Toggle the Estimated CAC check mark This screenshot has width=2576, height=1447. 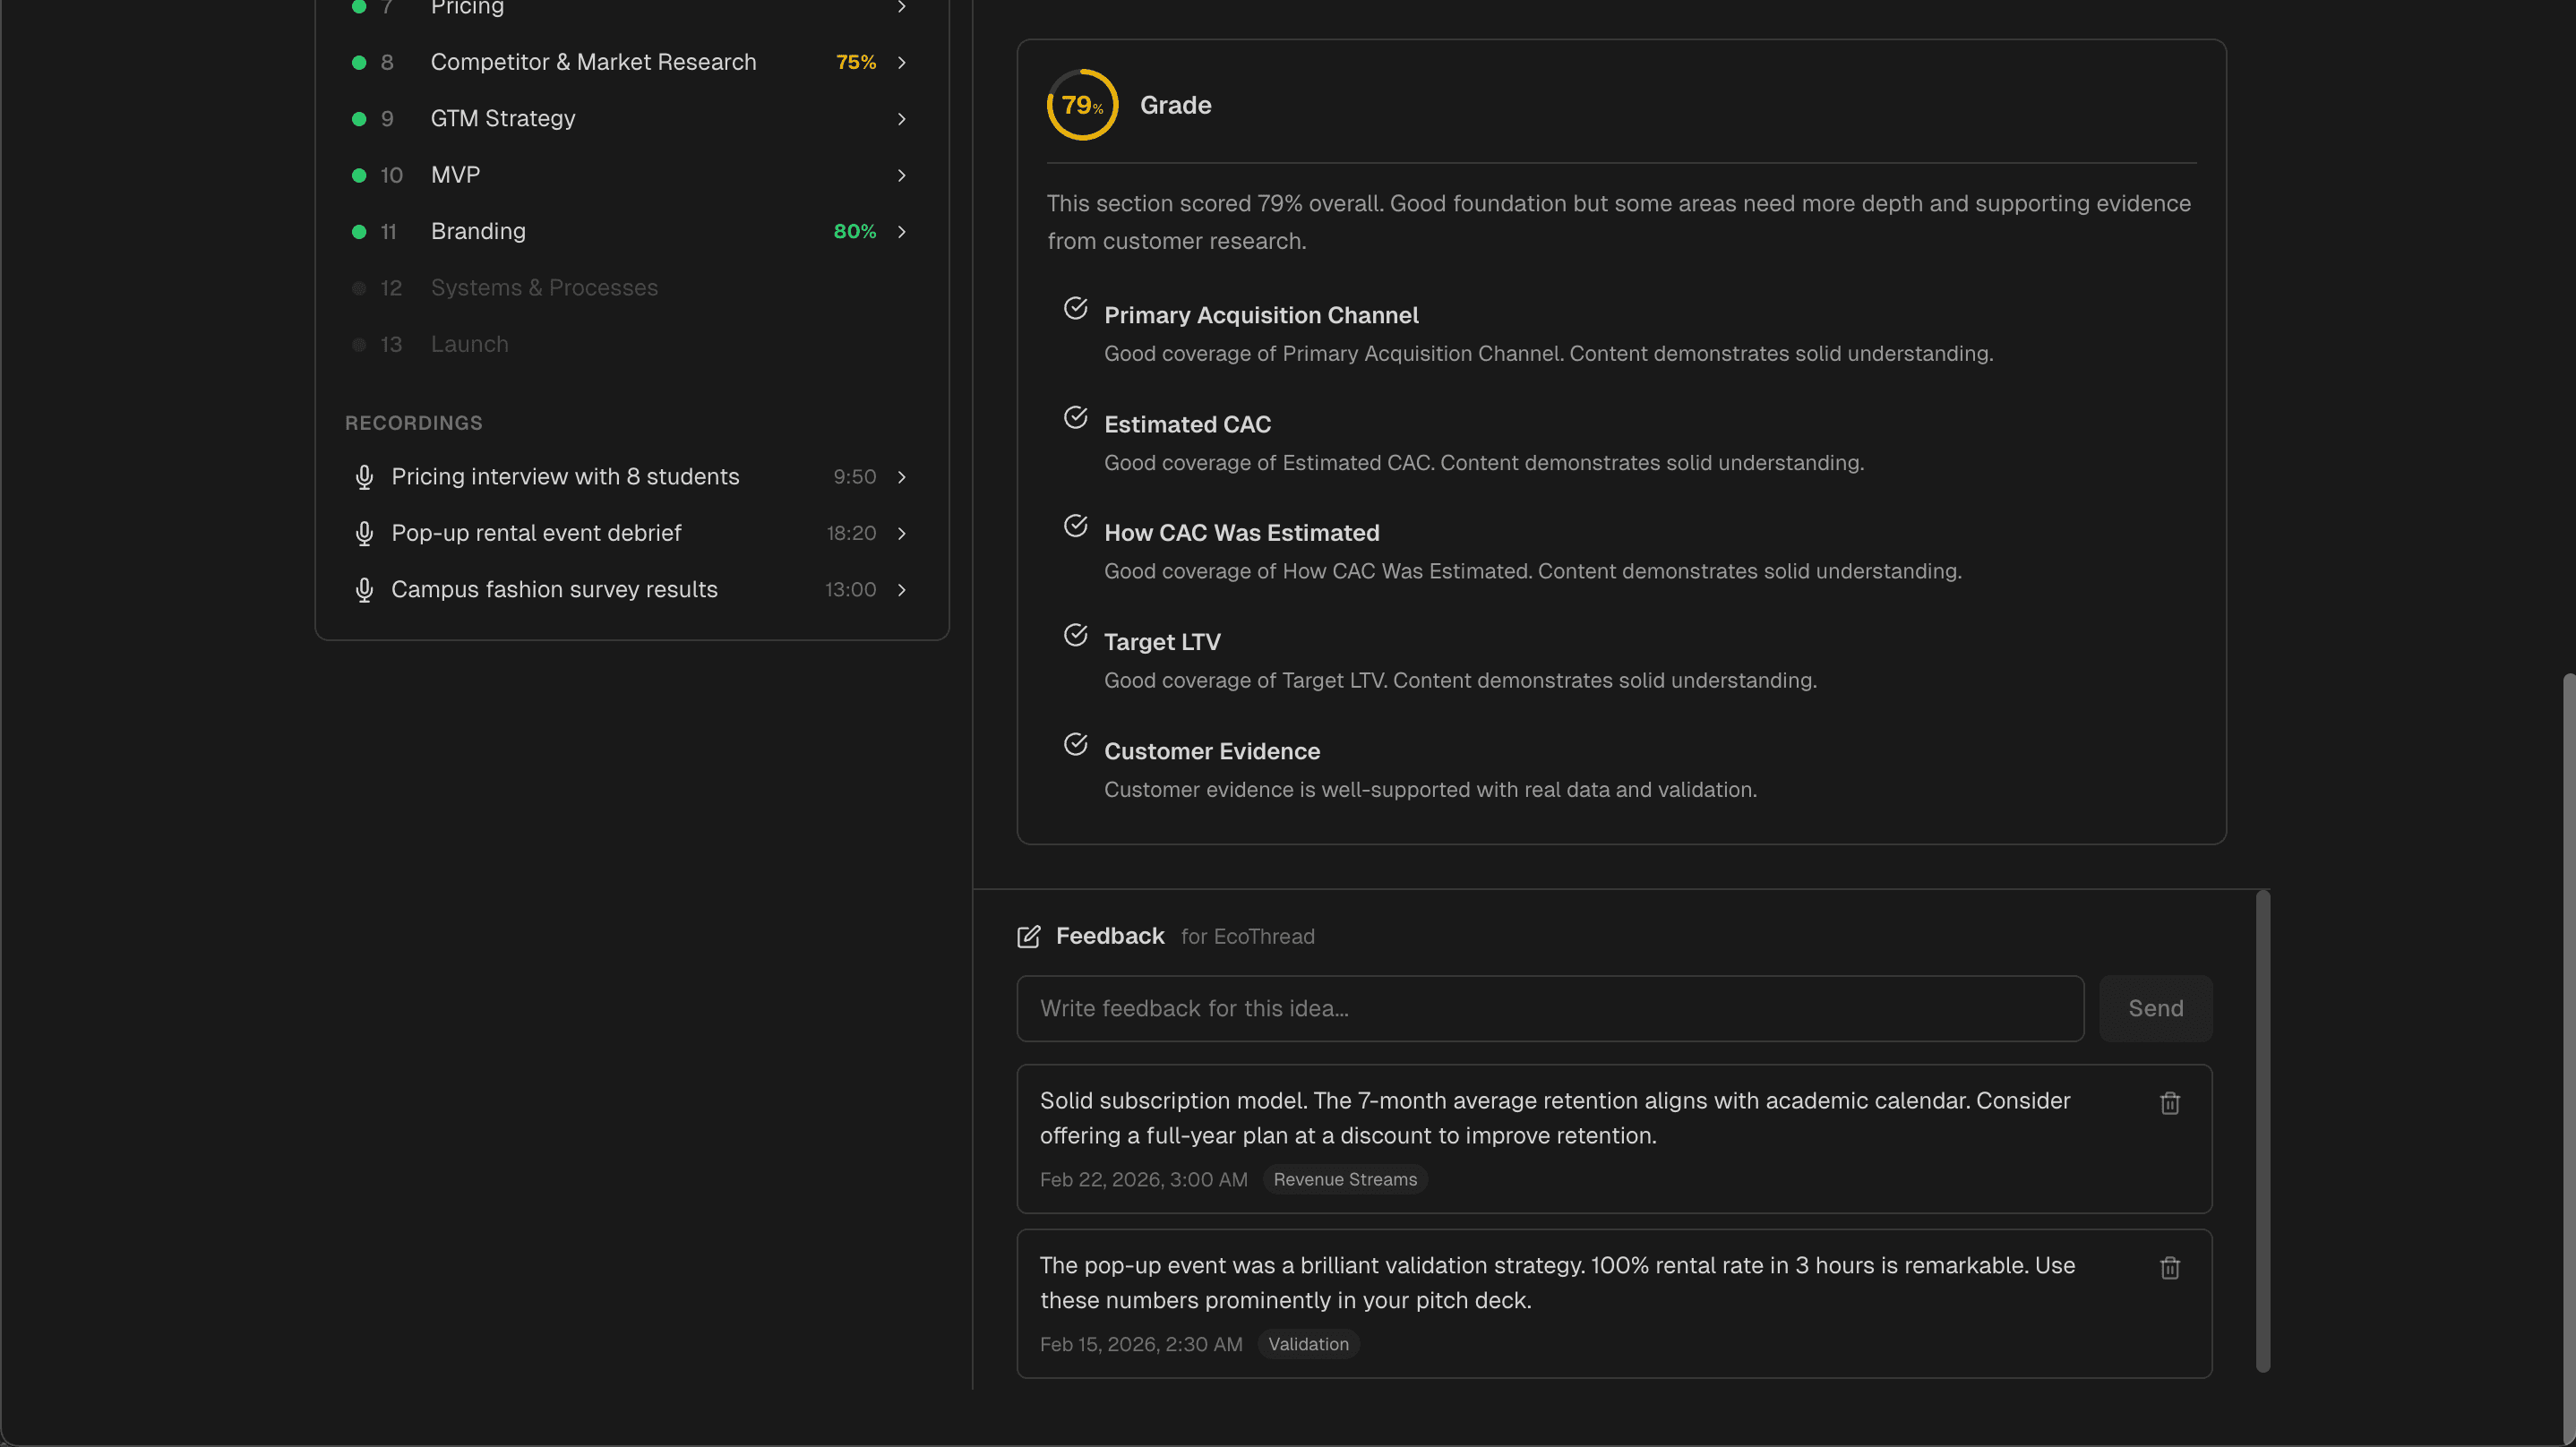(1075, 417)
